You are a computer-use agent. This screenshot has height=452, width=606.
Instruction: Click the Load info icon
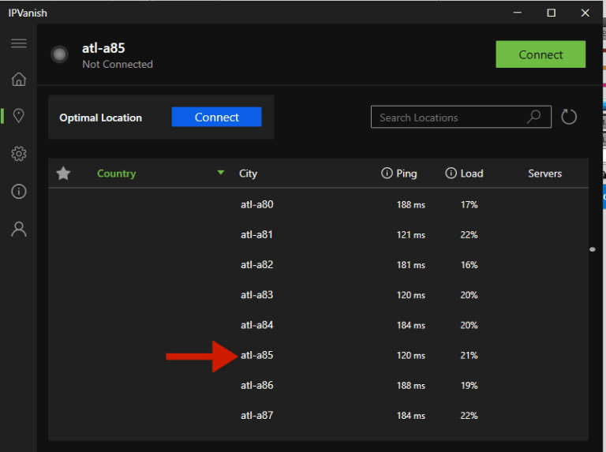pyautogui.click(x=451, y=174)
